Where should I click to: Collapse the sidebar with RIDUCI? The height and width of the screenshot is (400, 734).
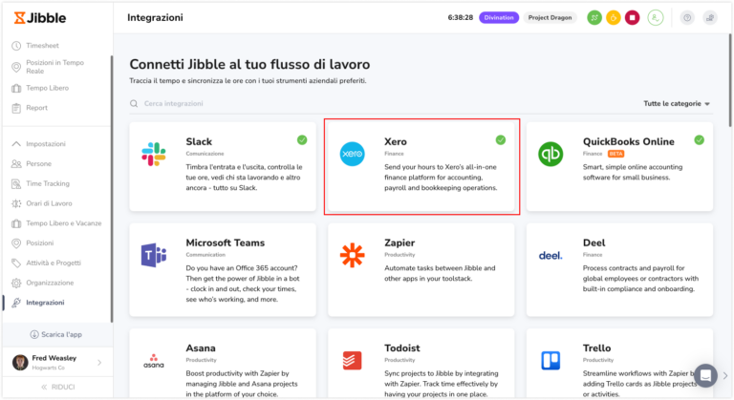[57, 387]
